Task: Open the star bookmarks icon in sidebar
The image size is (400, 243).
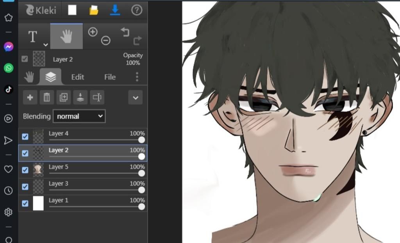Action: pos(9,18)
